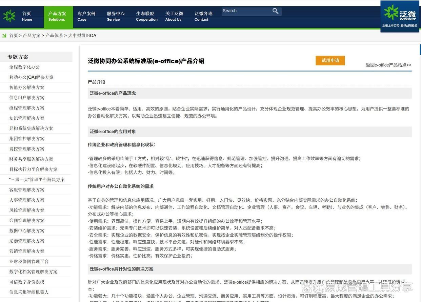Open the 关于泛微 About Us menu
Image resolution: width=421 pixels, height=302 pixels.
(174, 16)
